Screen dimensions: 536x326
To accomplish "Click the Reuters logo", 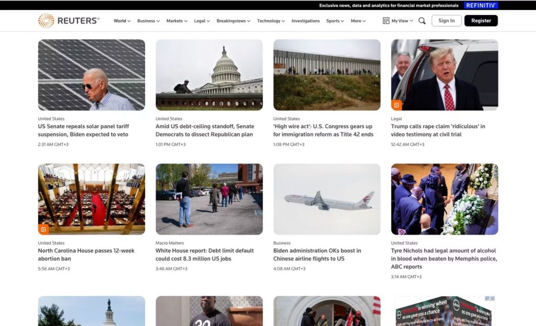I will [x=69, y=21].
